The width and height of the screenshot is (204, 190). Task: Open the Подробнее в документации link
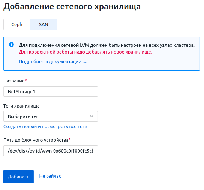point(50,61)
